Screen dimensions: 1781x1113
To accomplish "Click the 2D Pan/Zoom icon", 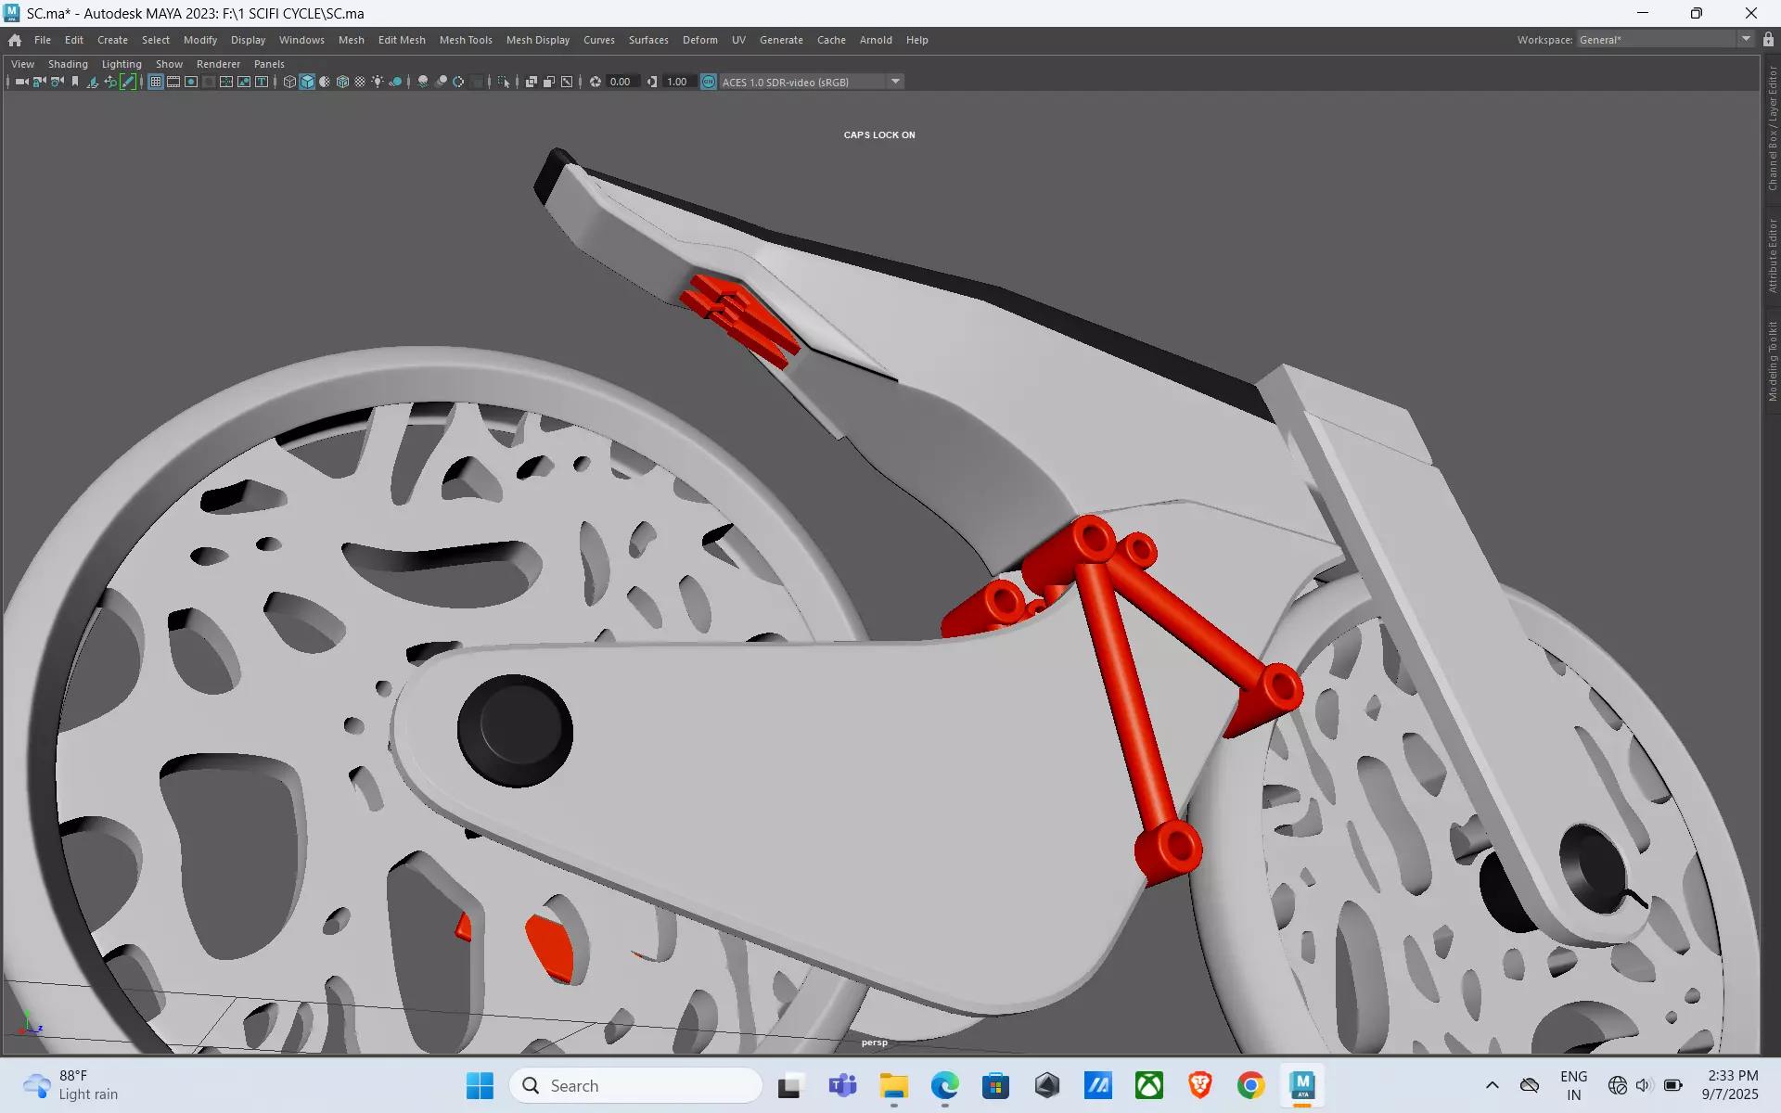I will coord(110,82).
